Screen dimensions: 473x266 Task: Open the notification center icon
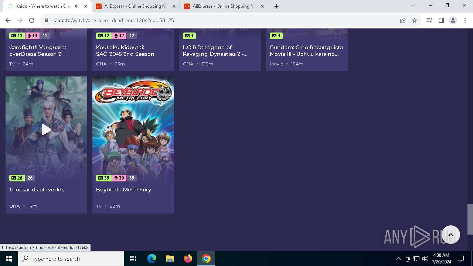[461, 259]
